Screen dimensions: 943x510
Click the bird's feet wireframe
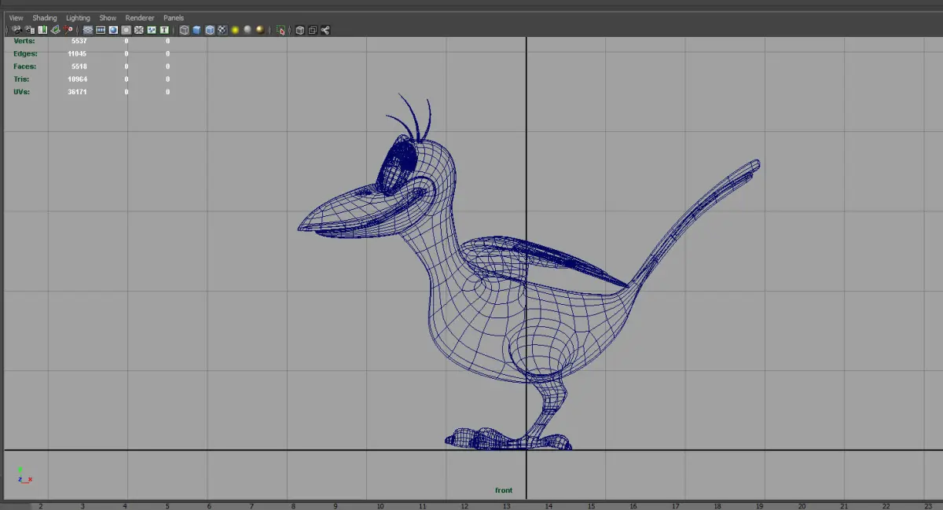508,439
